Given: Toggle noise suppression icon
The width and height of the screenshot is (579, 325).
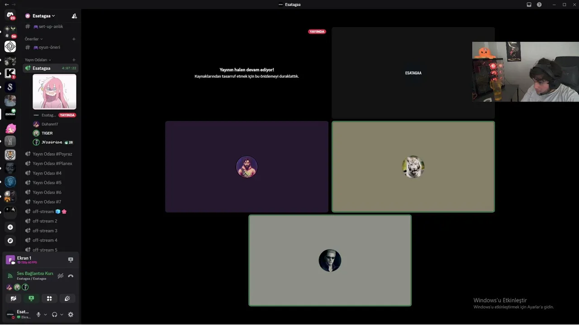Looking at the screenshot, I should (x=60, y=276).
